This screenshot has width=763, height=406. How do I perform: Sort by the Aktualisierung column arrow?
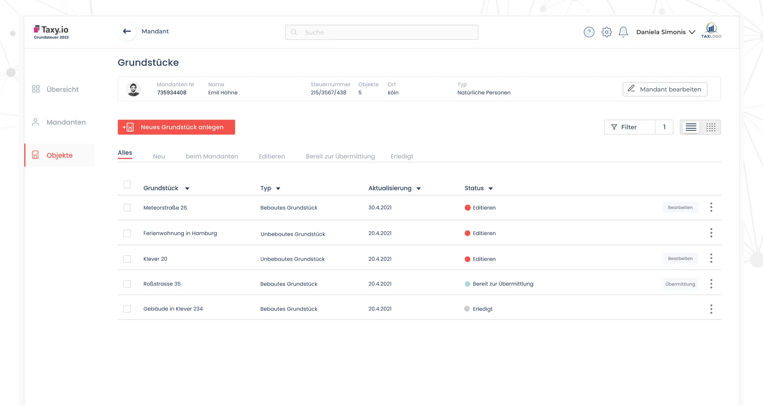[419, 189]
